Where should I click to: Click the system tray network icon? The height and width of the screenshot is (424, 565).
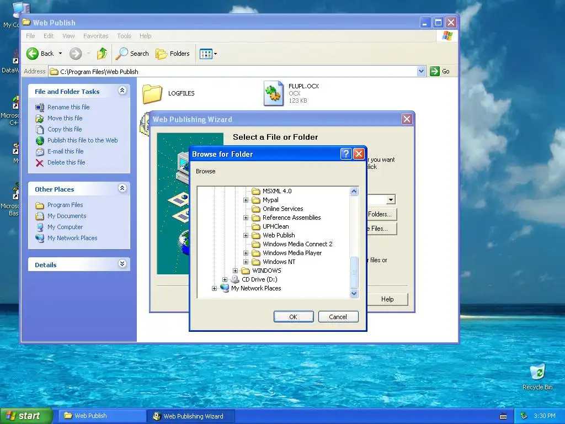click(524, 416)
